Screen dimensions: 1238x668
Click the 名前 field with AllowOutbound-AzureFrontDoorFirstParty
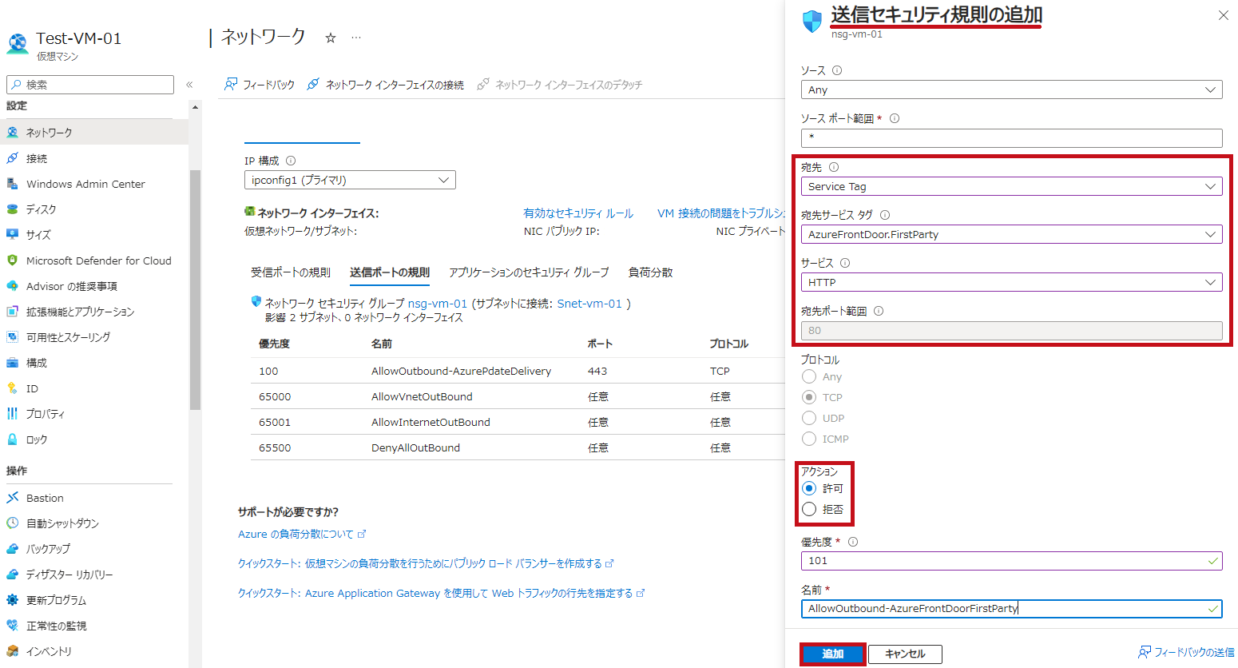(x=1011, y=609)
